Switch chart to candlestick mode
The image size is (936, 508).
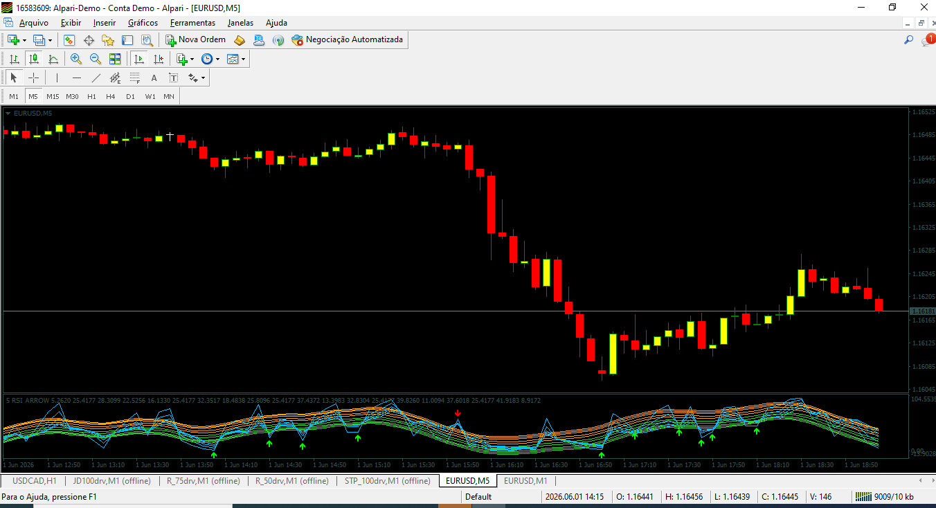(33, 59)
